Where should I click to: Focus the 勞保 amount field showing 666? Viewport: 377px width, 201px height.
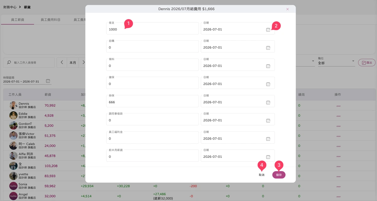coord(152,101)
